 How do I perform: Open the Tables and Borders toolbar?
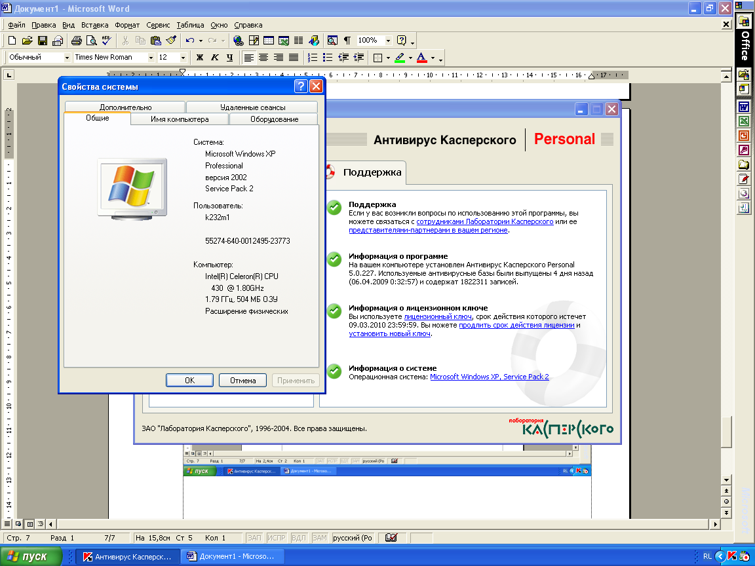[x=254, y=41]
